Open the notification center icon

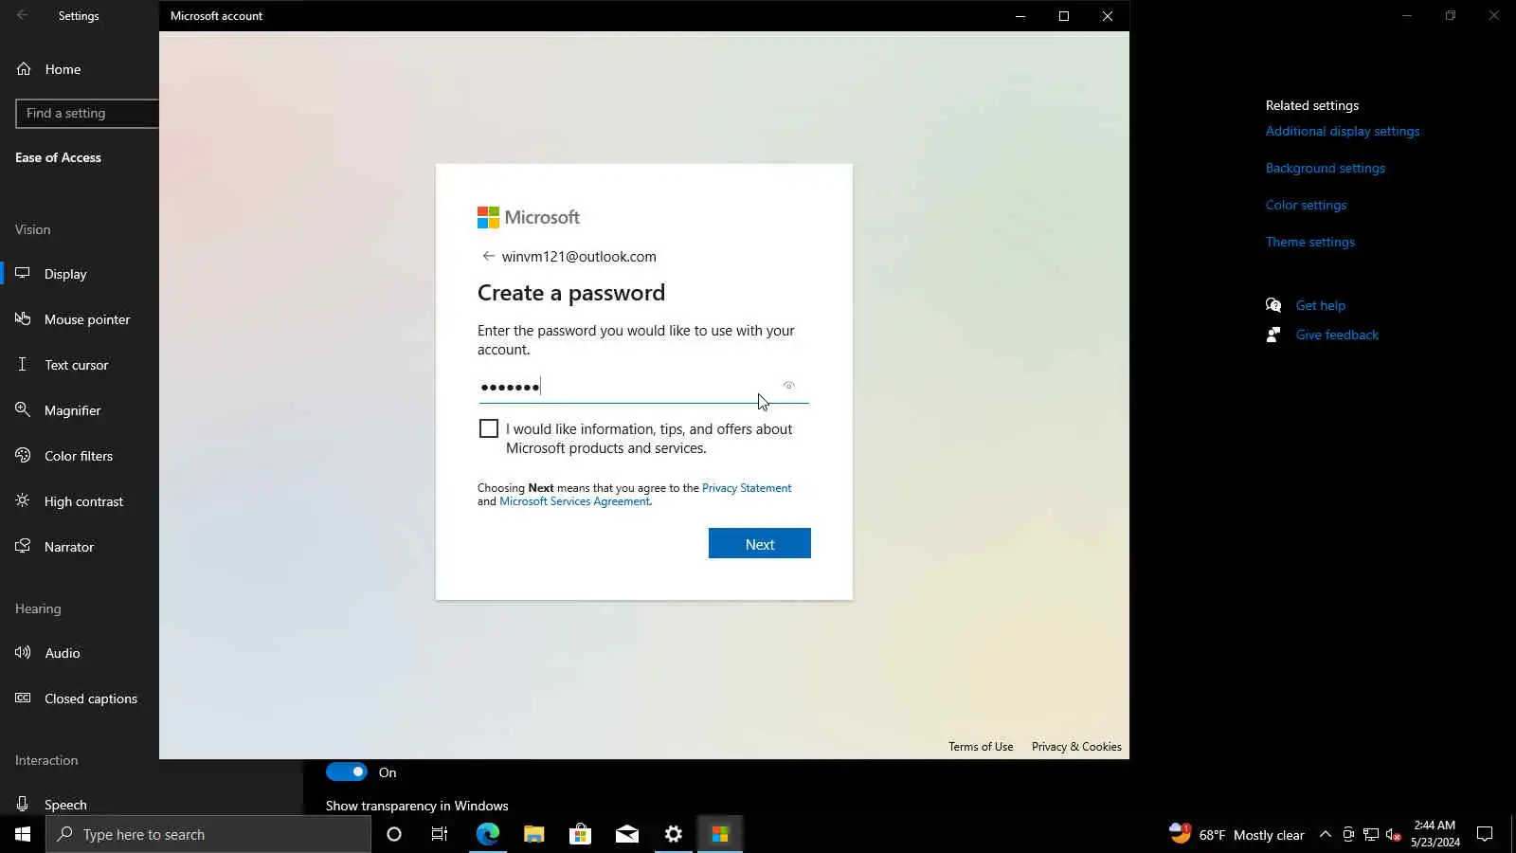(x=1485, y=834)
